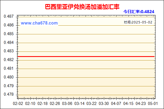
Task: Click today's rate text 今日汇率:0.4824
Action: 139,12
